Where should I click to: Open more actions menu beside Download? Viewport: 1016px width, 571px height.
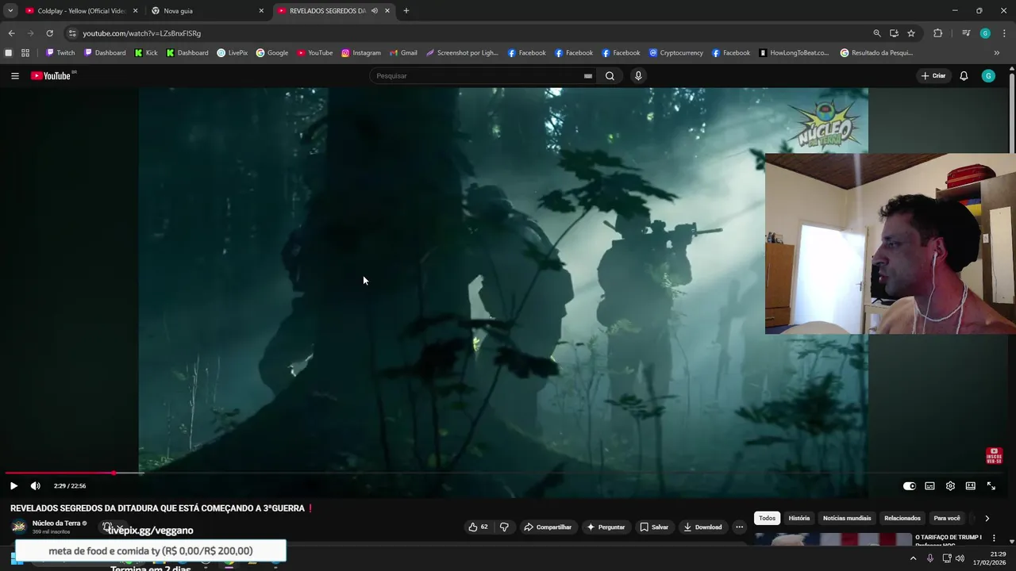pos(739,527)
